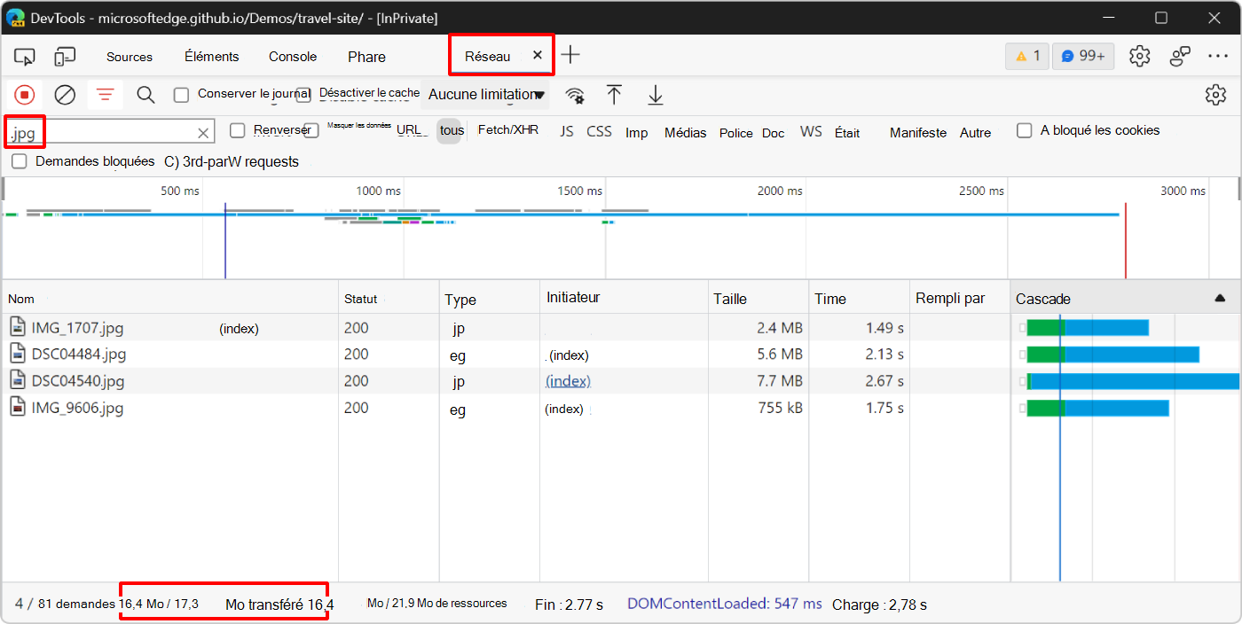The height and width of the screenshot is (624, 1242).
Task: Toggle Masquer les données URL checkbox
Action: [x=310, y=130]
